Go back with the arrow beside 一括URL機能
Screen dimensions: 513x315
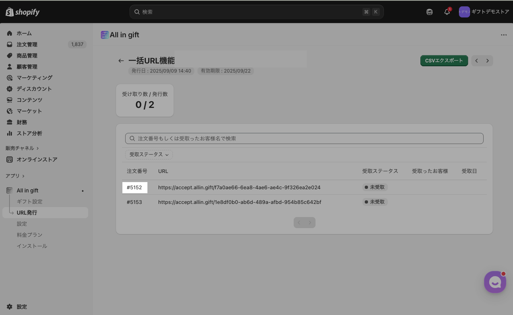coord(121,61)
